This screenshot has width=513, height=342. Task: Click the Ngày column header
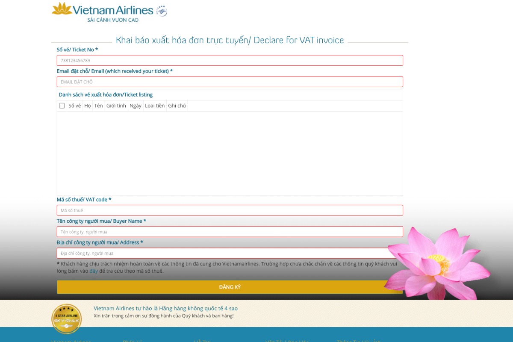pyautogui.click(x=136, y=106)
